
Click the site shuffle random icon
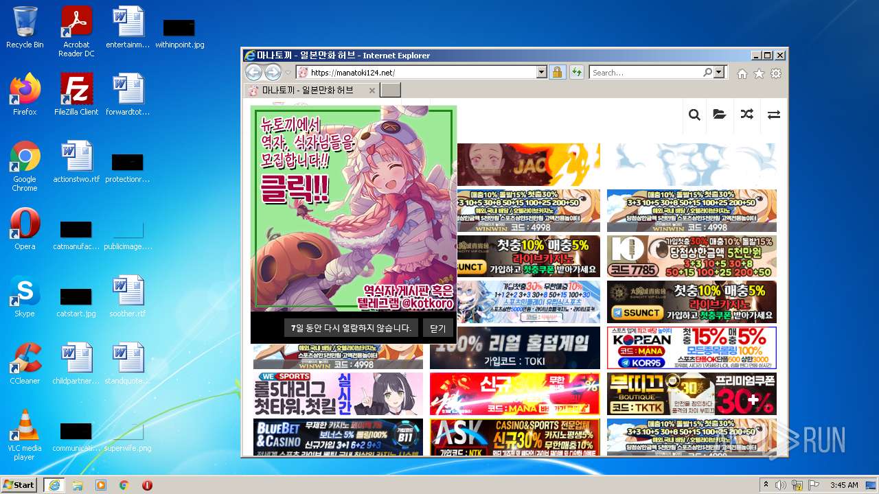point(747,115)
